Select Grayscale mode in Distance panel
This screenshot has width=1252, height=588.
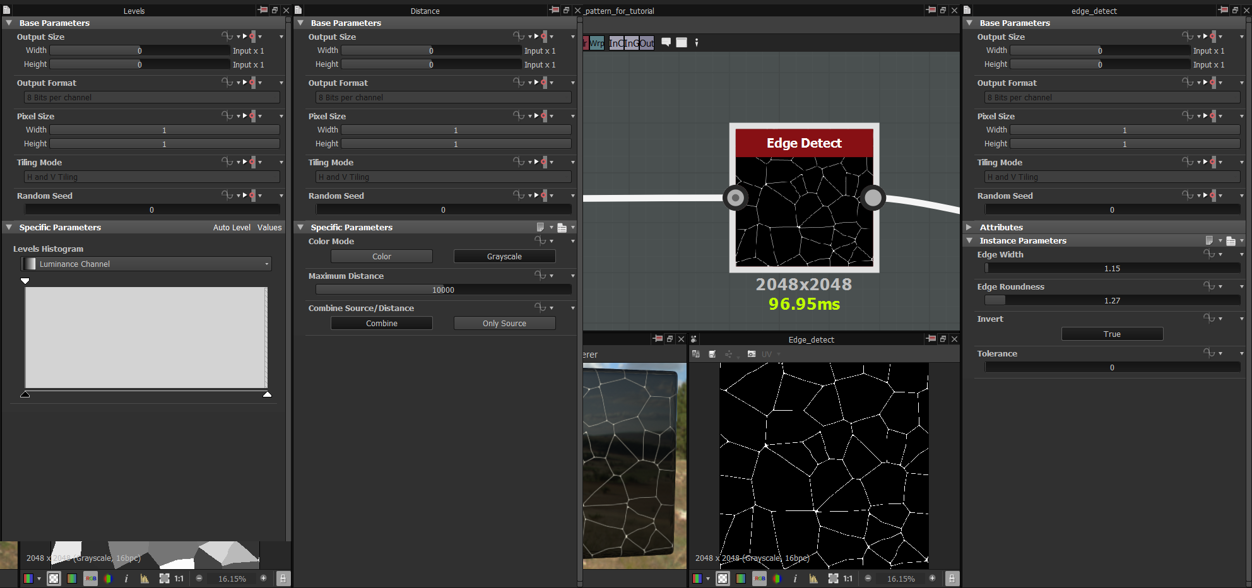point(504,256)
